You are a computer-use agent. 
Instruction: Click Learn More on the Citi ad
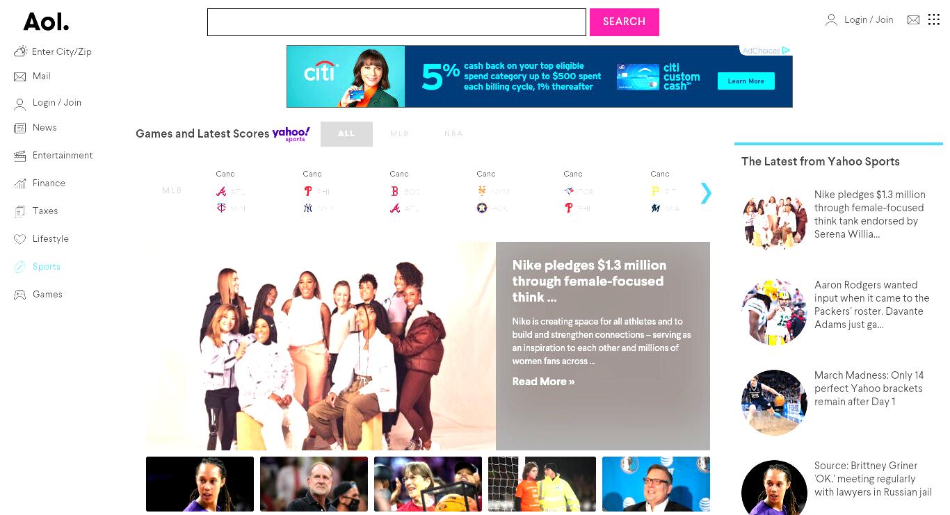(746, 81)
